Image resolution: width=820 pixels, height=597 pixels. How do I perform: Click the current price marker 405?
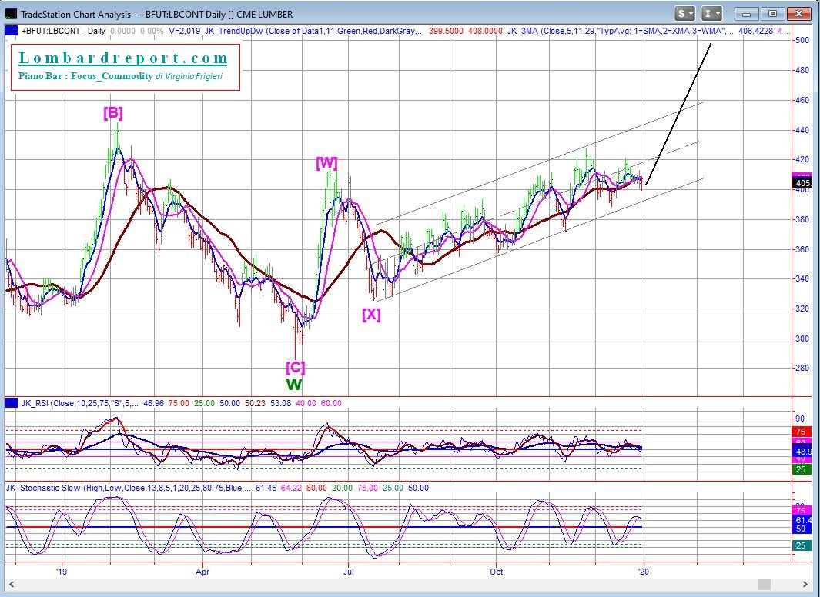point(802,183)
